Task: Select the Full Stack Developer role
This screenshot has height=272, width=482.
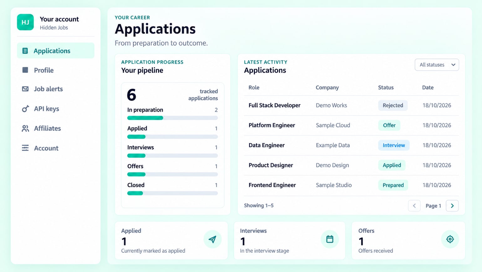Action: [x=274, y=105]
